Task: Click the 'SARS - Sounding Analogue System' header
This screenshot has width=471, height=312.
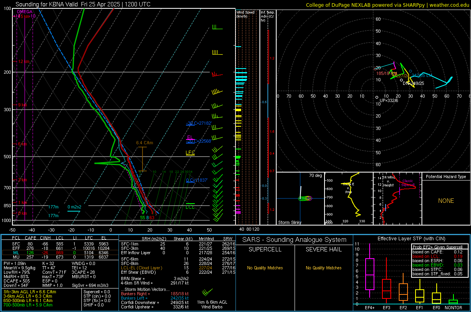Action: click(x=295, y=240)
